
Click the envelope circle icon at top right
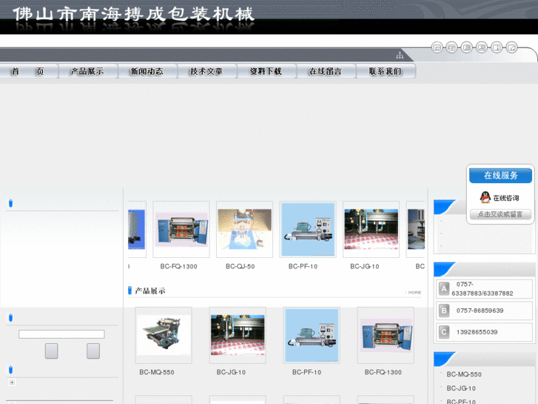pyautogui.click(x=437, y=47)
